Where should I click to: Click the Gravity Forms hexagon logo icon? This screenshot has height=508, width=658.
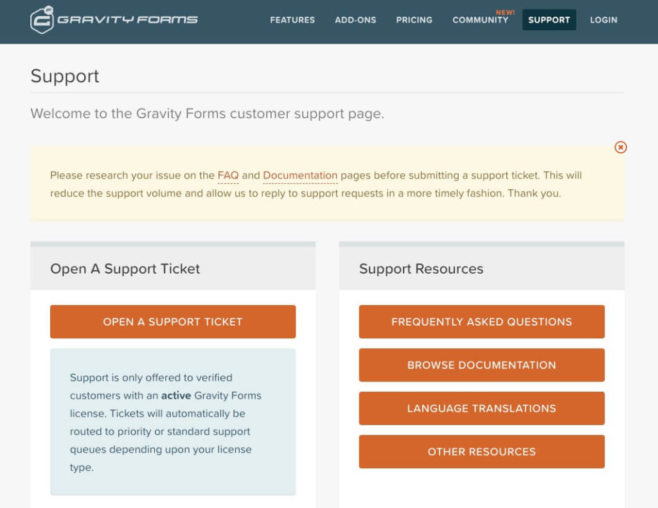coord(42,20)
